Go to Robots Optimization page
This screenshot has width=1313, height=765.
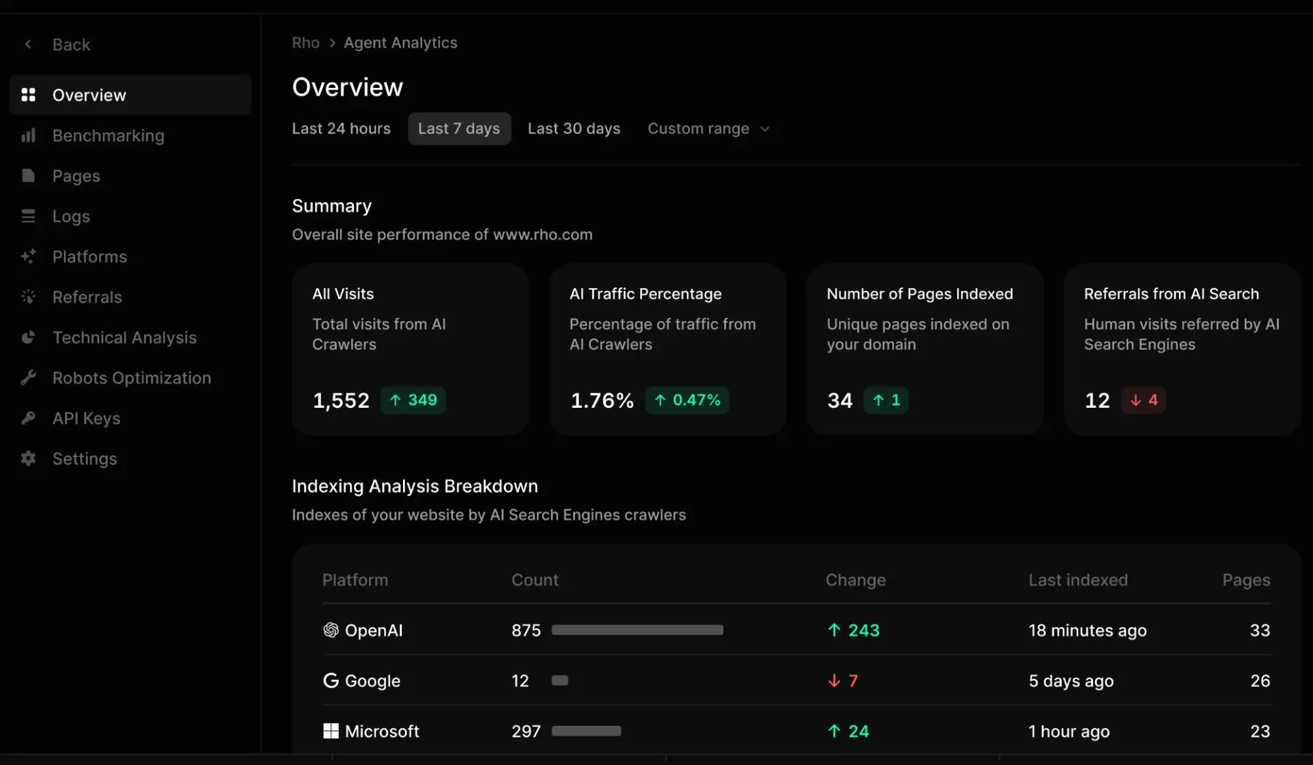coord(131,378)
